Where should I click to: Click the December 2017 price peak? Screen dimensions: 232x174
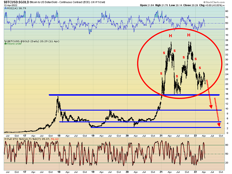point(57,97)
